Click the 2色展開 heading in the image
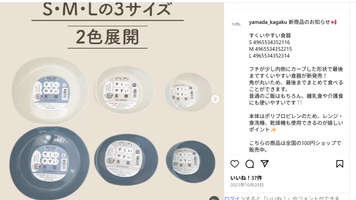Screen dimensions: 356x200 (x=107, y=37)
